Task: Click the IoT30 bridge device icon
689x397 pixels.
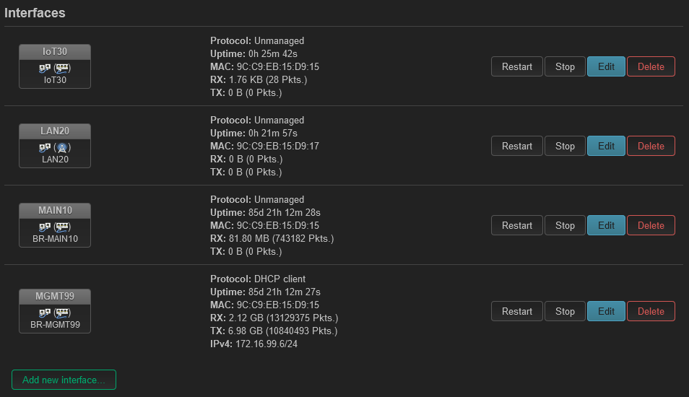Action: pos(44,68)
